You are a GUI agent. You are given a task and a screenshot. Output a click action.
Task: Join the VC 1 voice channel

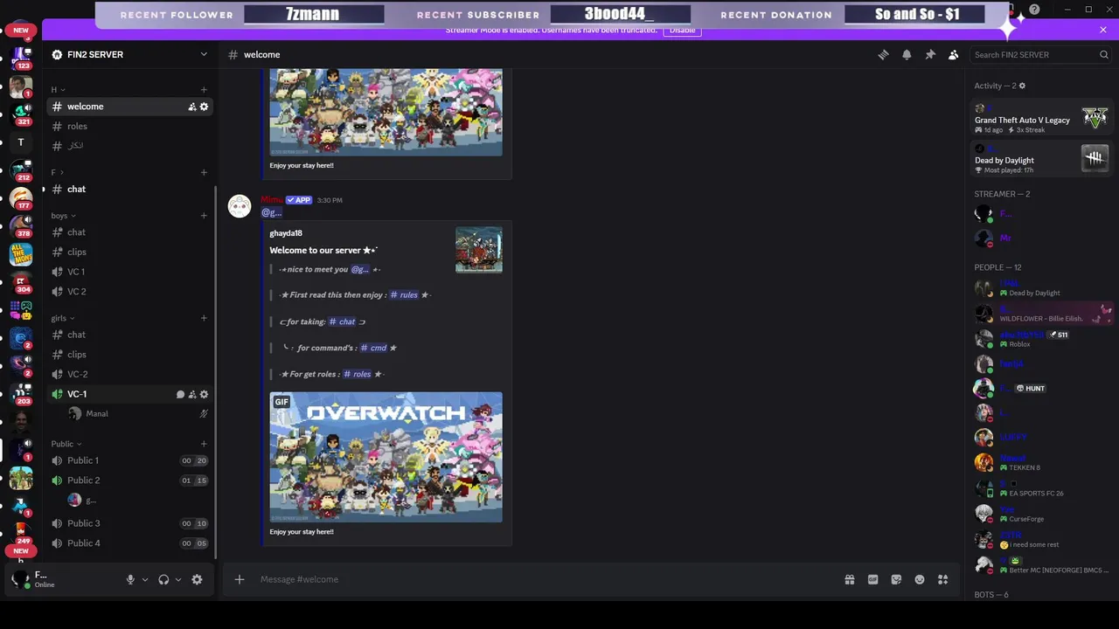tap(129, 272)
